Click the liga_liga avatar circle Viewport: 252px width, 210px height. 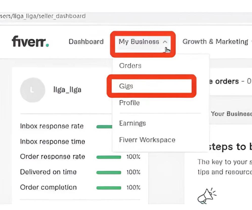(33, 90)
